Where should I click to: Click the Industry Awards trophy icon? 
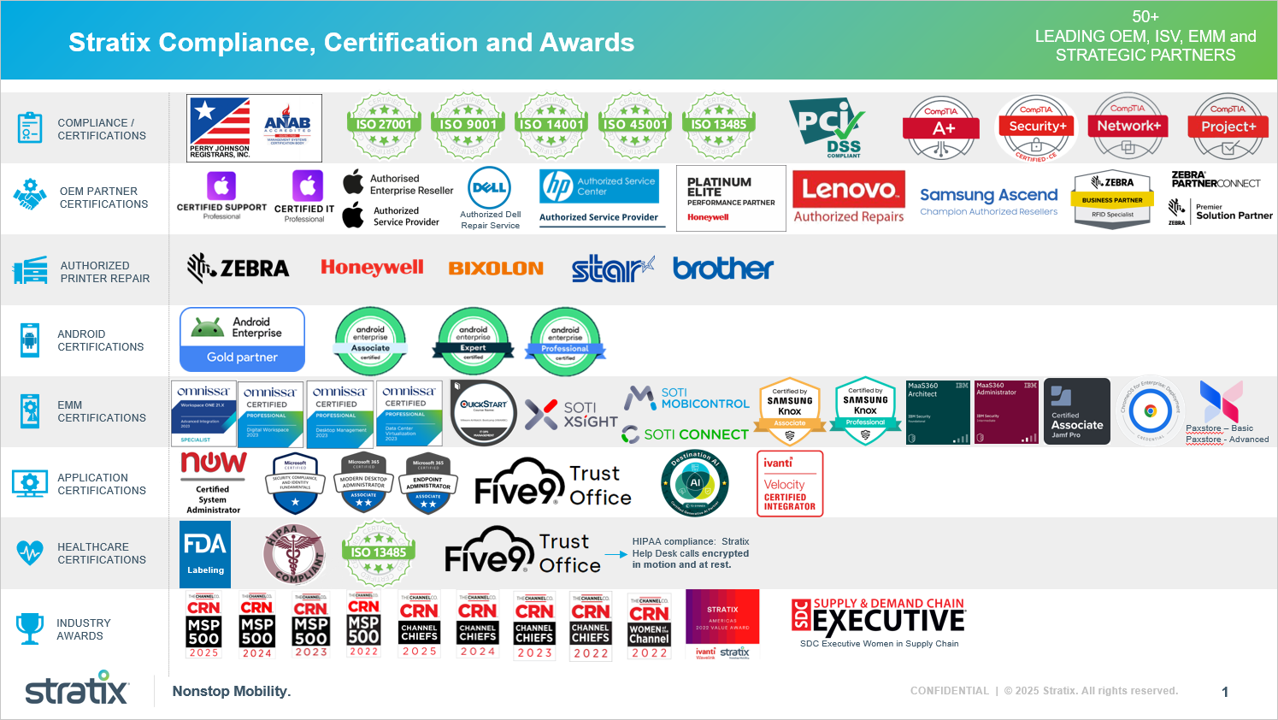pos(30,628)
